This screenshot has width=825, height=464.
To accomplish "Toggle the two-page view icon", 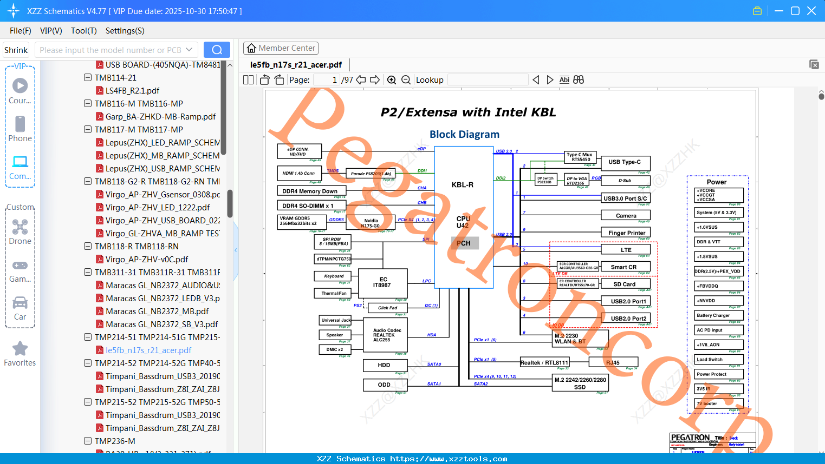I will (249, 80).
